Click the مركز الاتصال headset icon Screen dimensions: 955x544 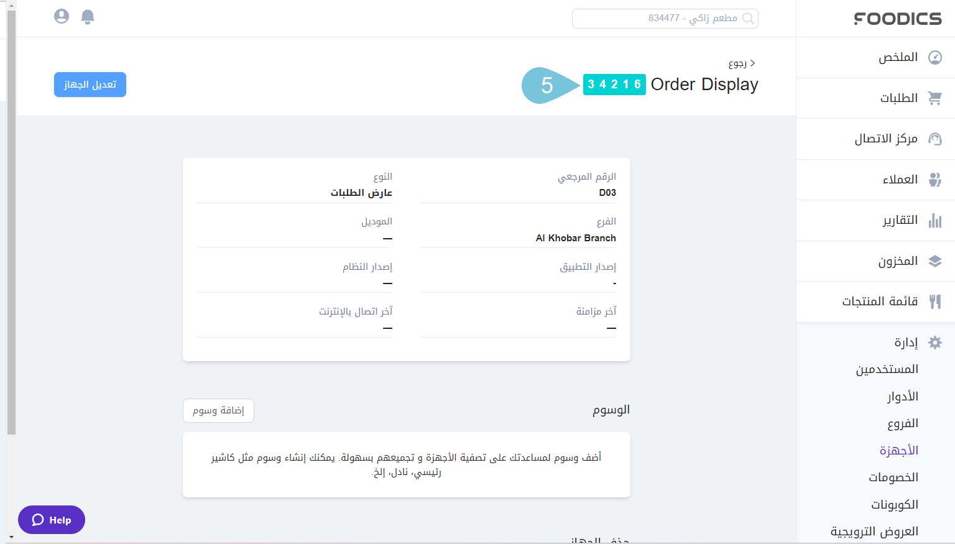click(934, 139)
